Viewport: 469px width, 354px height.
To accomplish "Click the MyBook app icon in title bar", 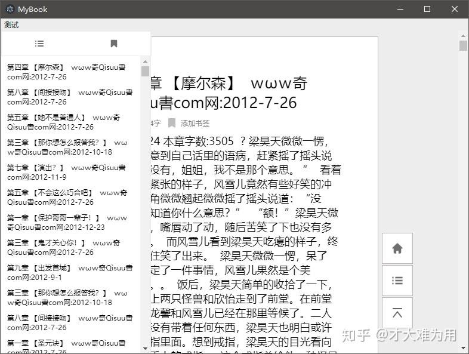I will (x=10, y=9).
